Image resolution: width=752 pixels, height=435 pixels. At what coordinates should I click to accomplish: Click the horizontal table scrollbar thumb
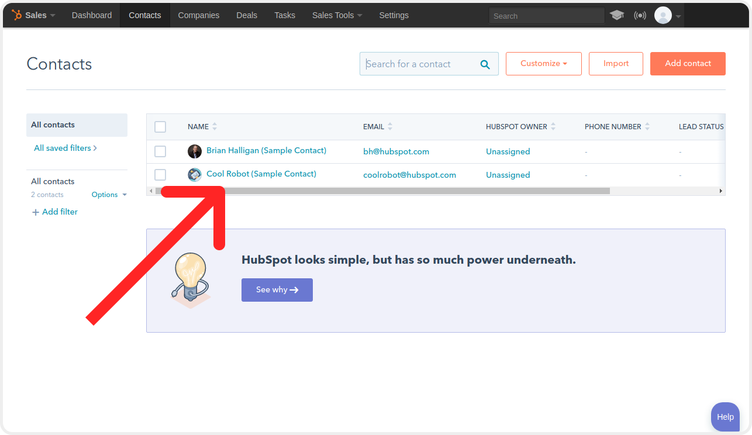382,191
